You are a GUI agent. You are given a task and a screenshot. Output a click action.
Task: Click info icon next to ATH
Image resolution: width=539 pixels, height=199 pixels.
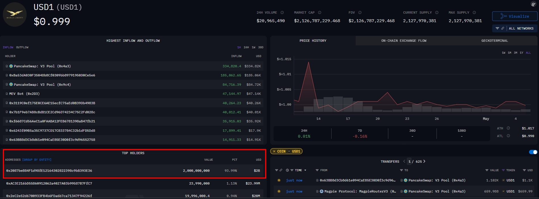coord(508,128)
